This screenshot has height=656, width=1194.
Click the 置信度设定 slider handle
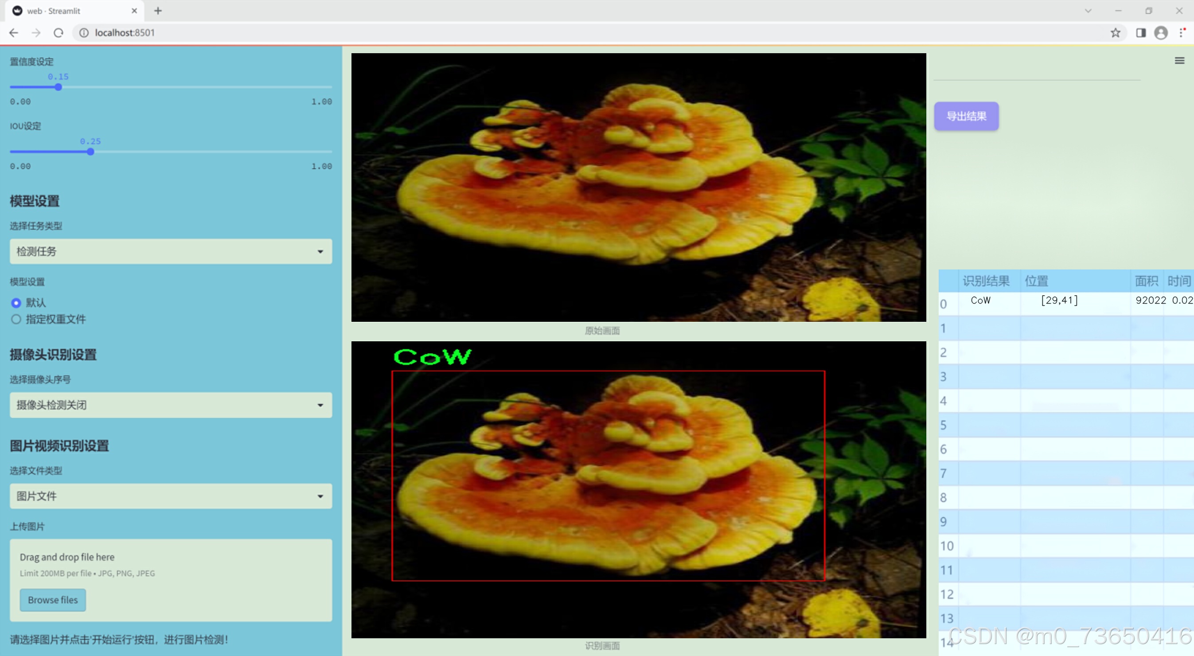click(59, 87)
